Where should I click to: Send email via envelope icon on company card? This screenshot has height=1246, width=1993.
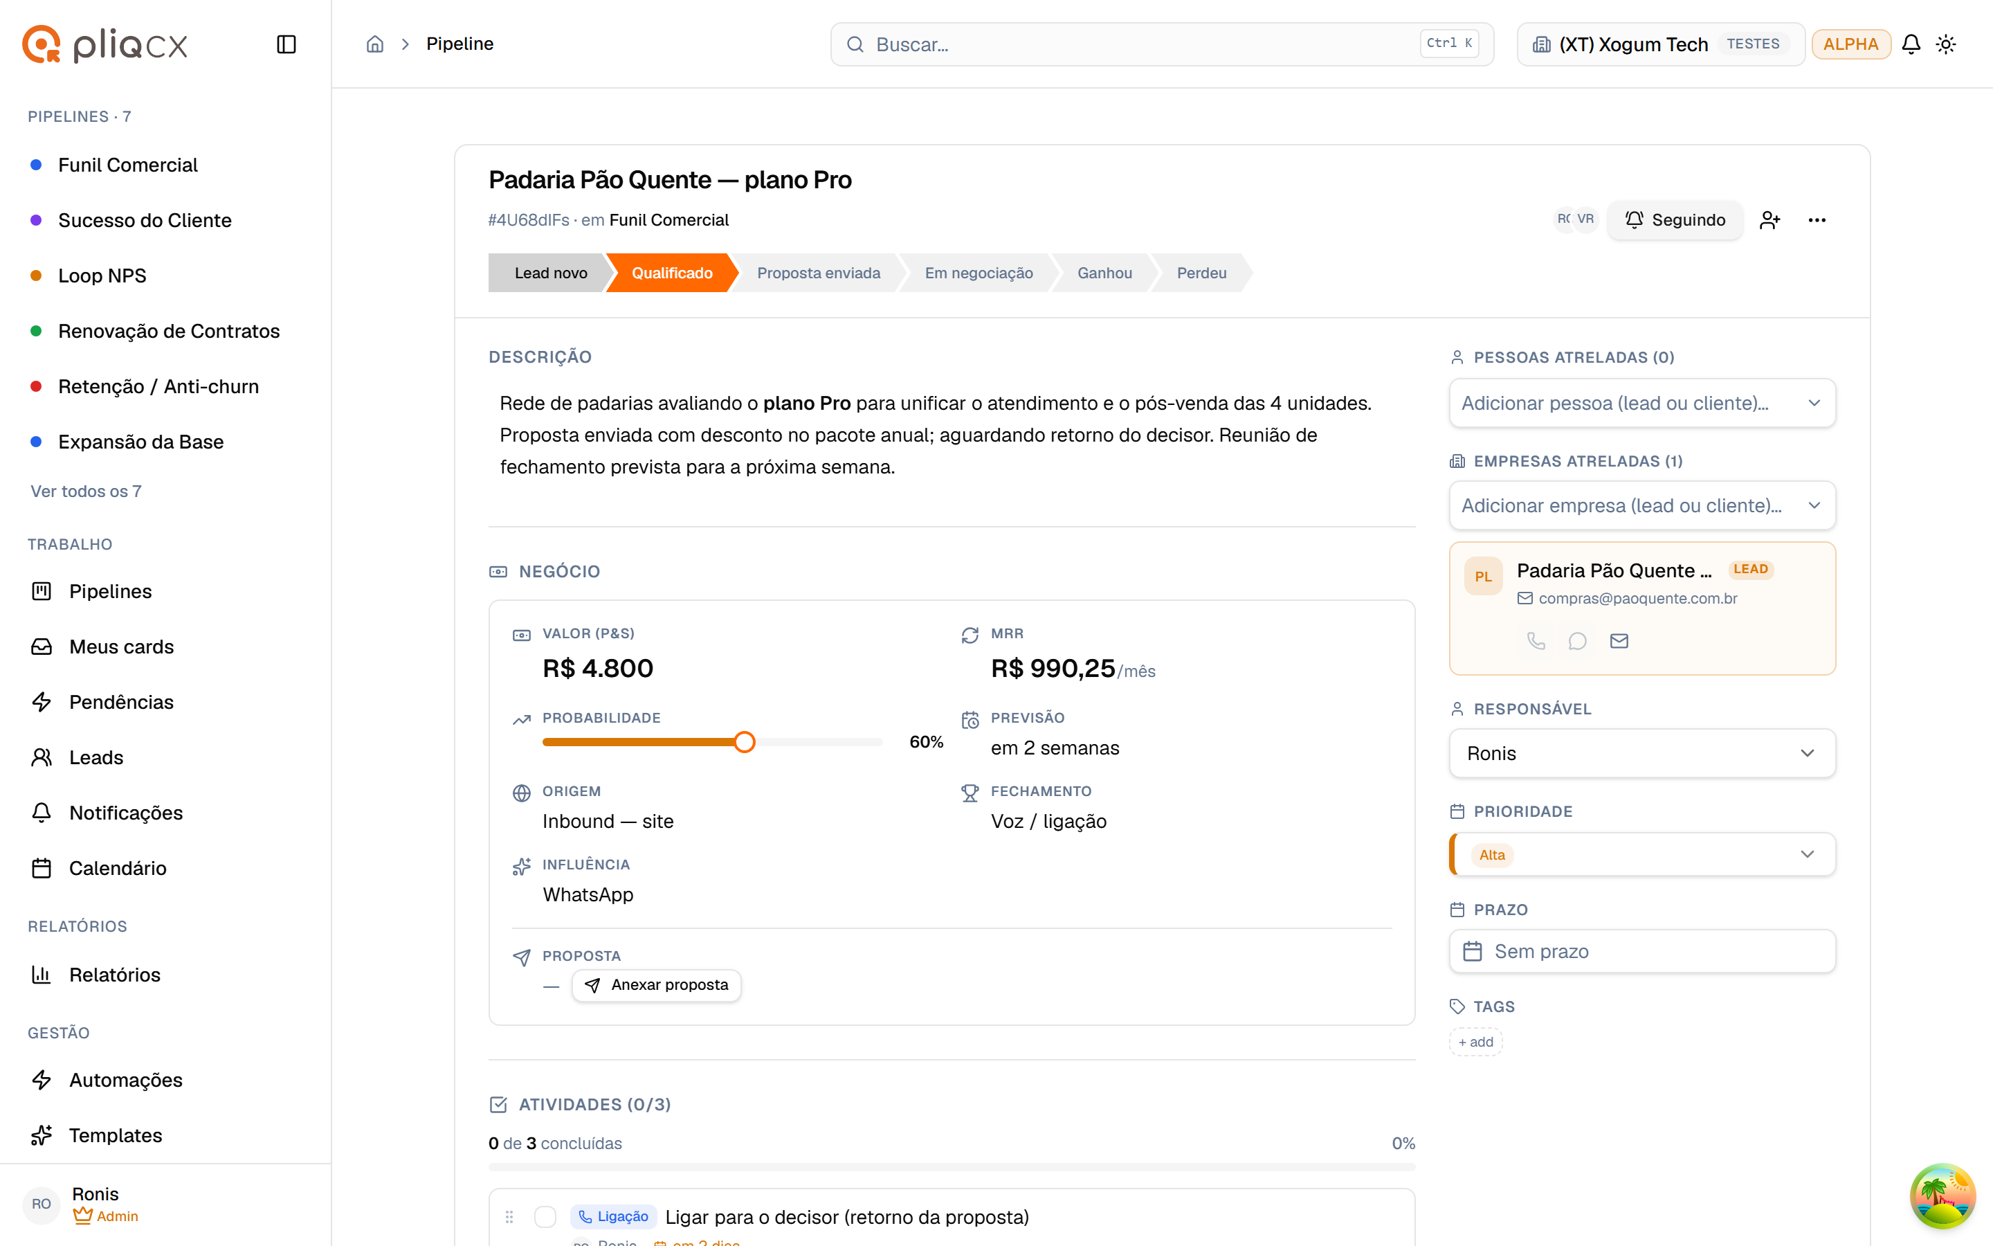[1619, 640]
